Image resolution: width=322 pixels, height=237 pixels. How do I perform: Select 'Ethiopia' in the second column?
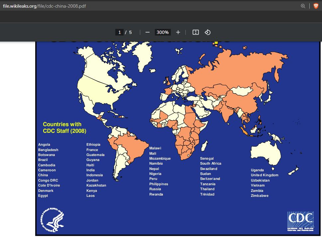(x=93, y=144)
